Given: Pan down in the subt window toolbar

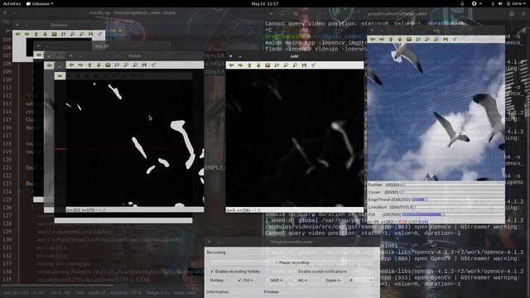Looking at the screenshot, I should click(x=258, y=65).
